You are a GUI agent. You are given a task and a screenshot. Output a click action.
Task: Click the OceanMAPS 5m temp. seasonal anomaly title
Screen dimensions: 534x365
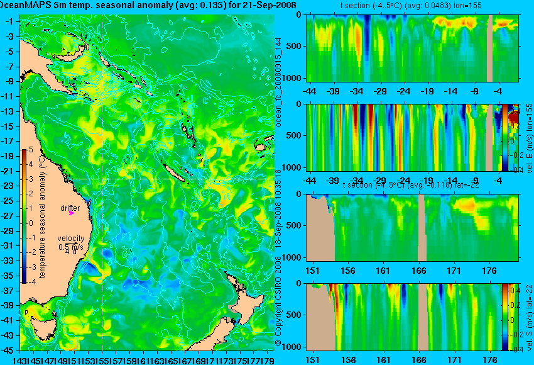point(148,5)
